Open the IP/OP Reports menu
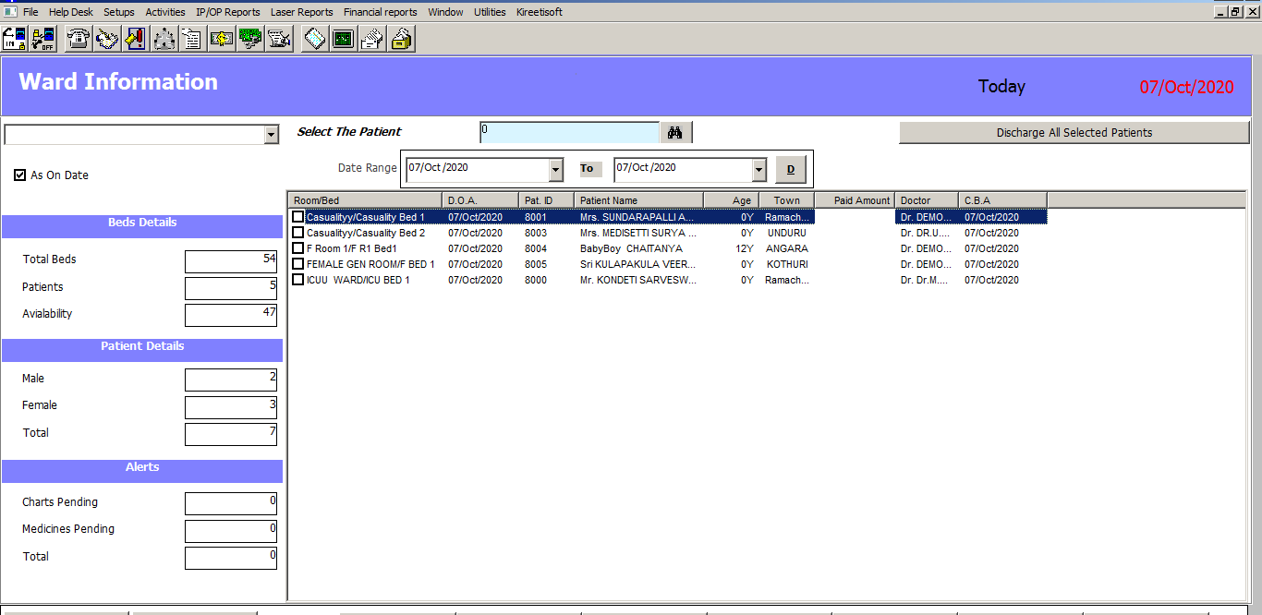This screenshot has height=615, width=1262. click(227, 12)
